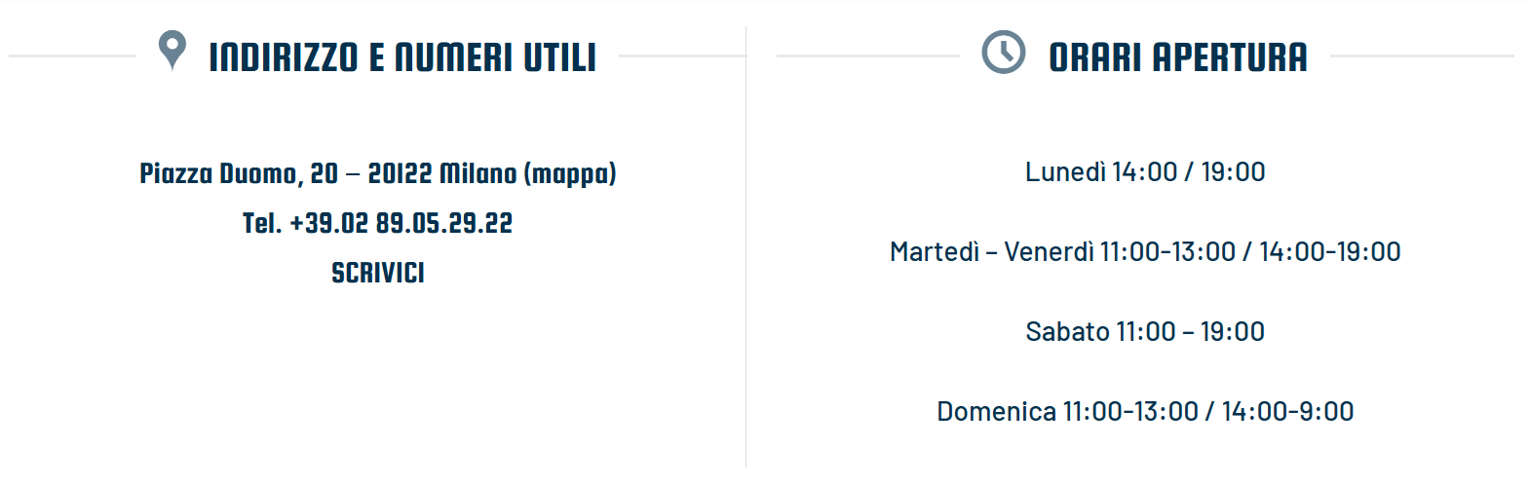The height and width of the screenshot is (485, 1528).
Task: Click the vertical divider between the columns
Action: (746, 243)
